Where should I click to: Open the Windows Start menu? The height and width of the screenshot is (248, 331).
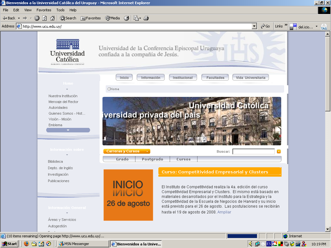click(x=10, y=244)
